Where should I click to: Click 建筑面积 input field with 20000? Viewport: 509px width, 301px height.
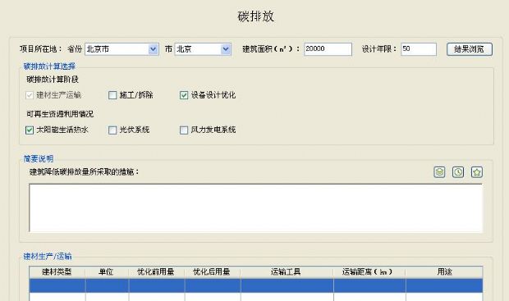(328, 49)
